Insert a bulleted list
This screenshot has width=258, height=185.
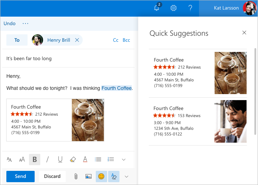pos(98,160)
